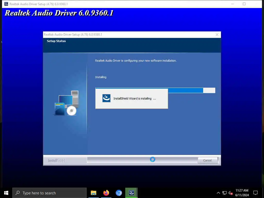Click the taskbar search box

click(49, 193)
